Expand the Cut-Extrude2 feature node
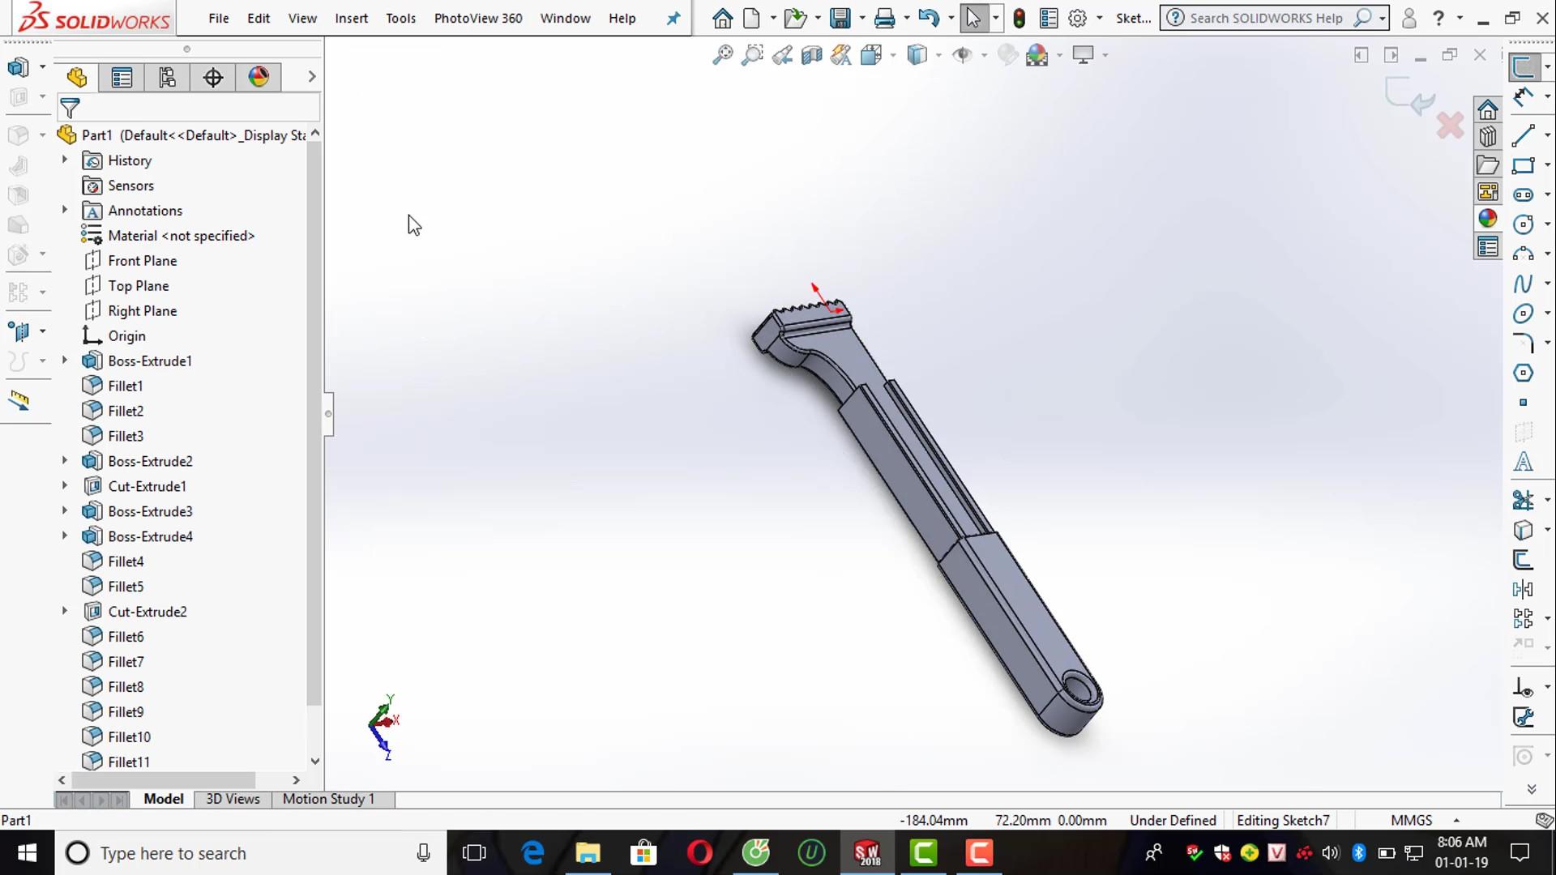The image size is (1556, 875). (x=65, y=611)
